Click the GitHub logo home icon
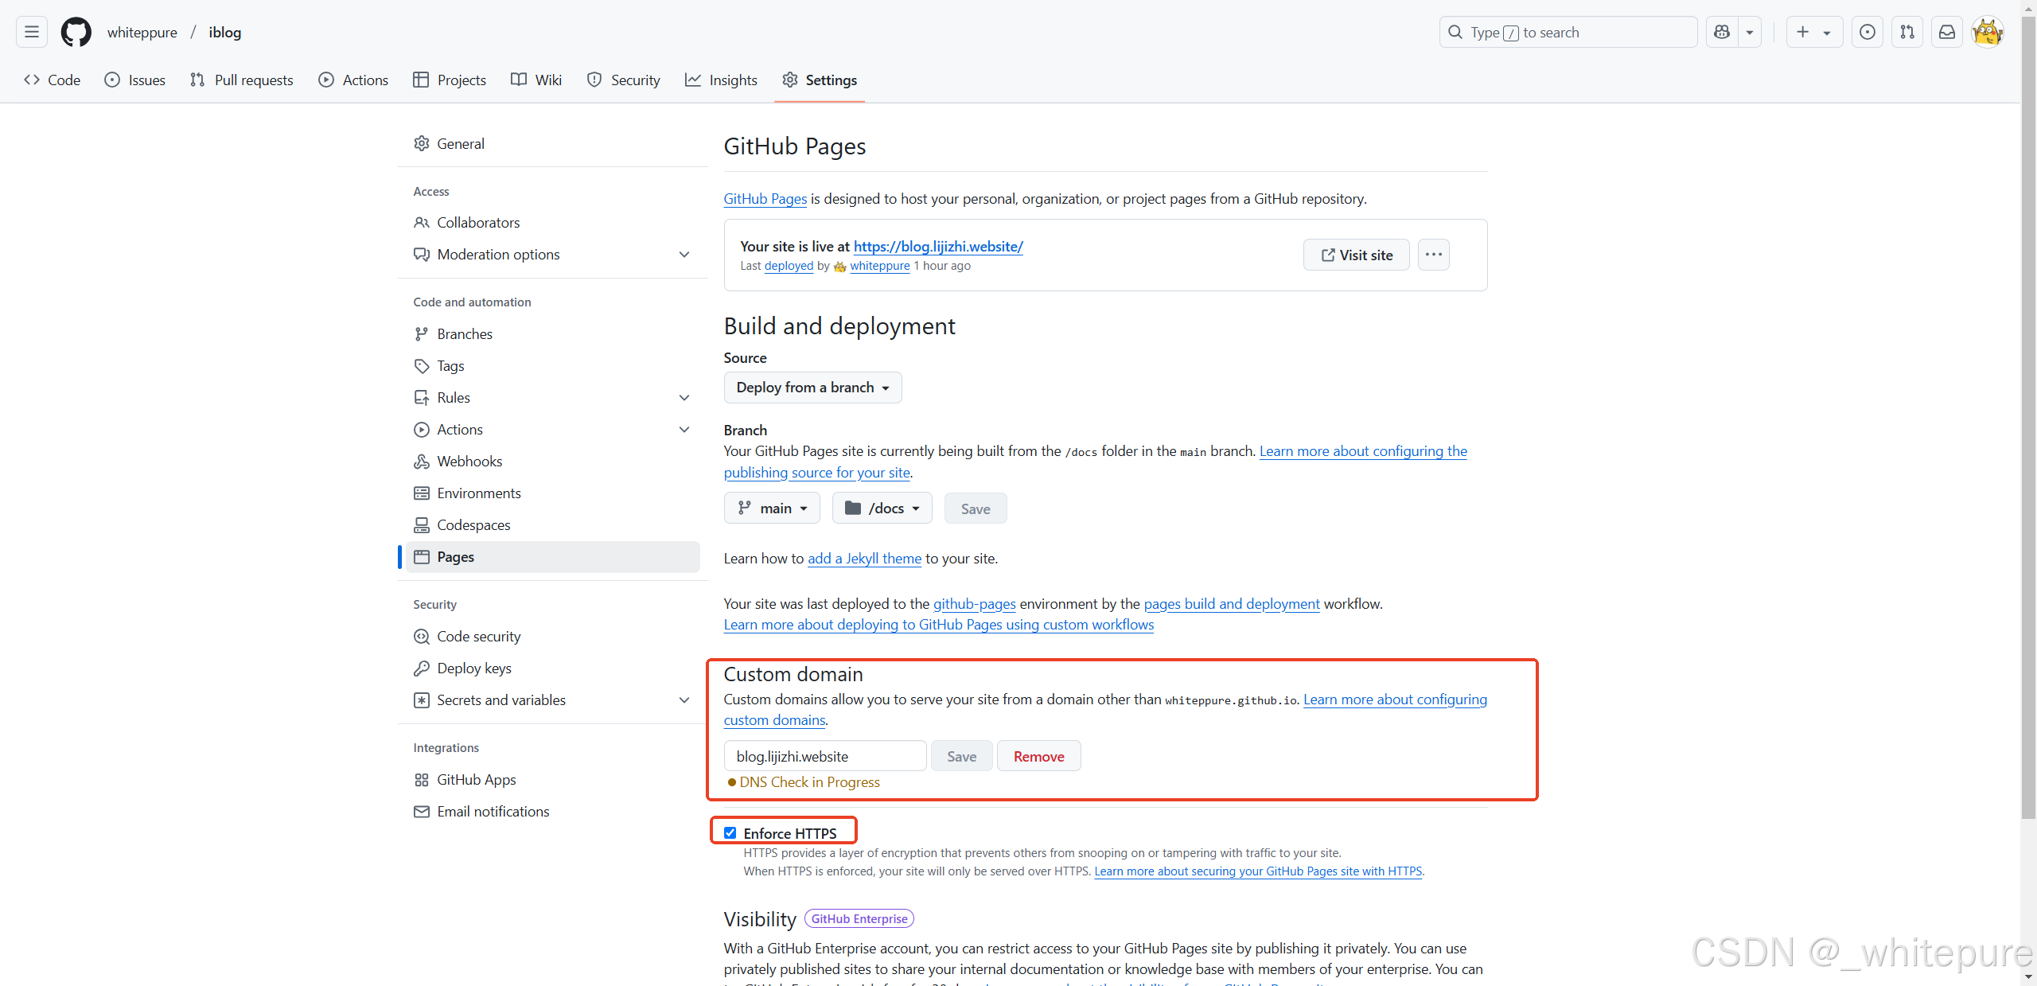Screen dimensions: 2037x986 tap(76, 32)
